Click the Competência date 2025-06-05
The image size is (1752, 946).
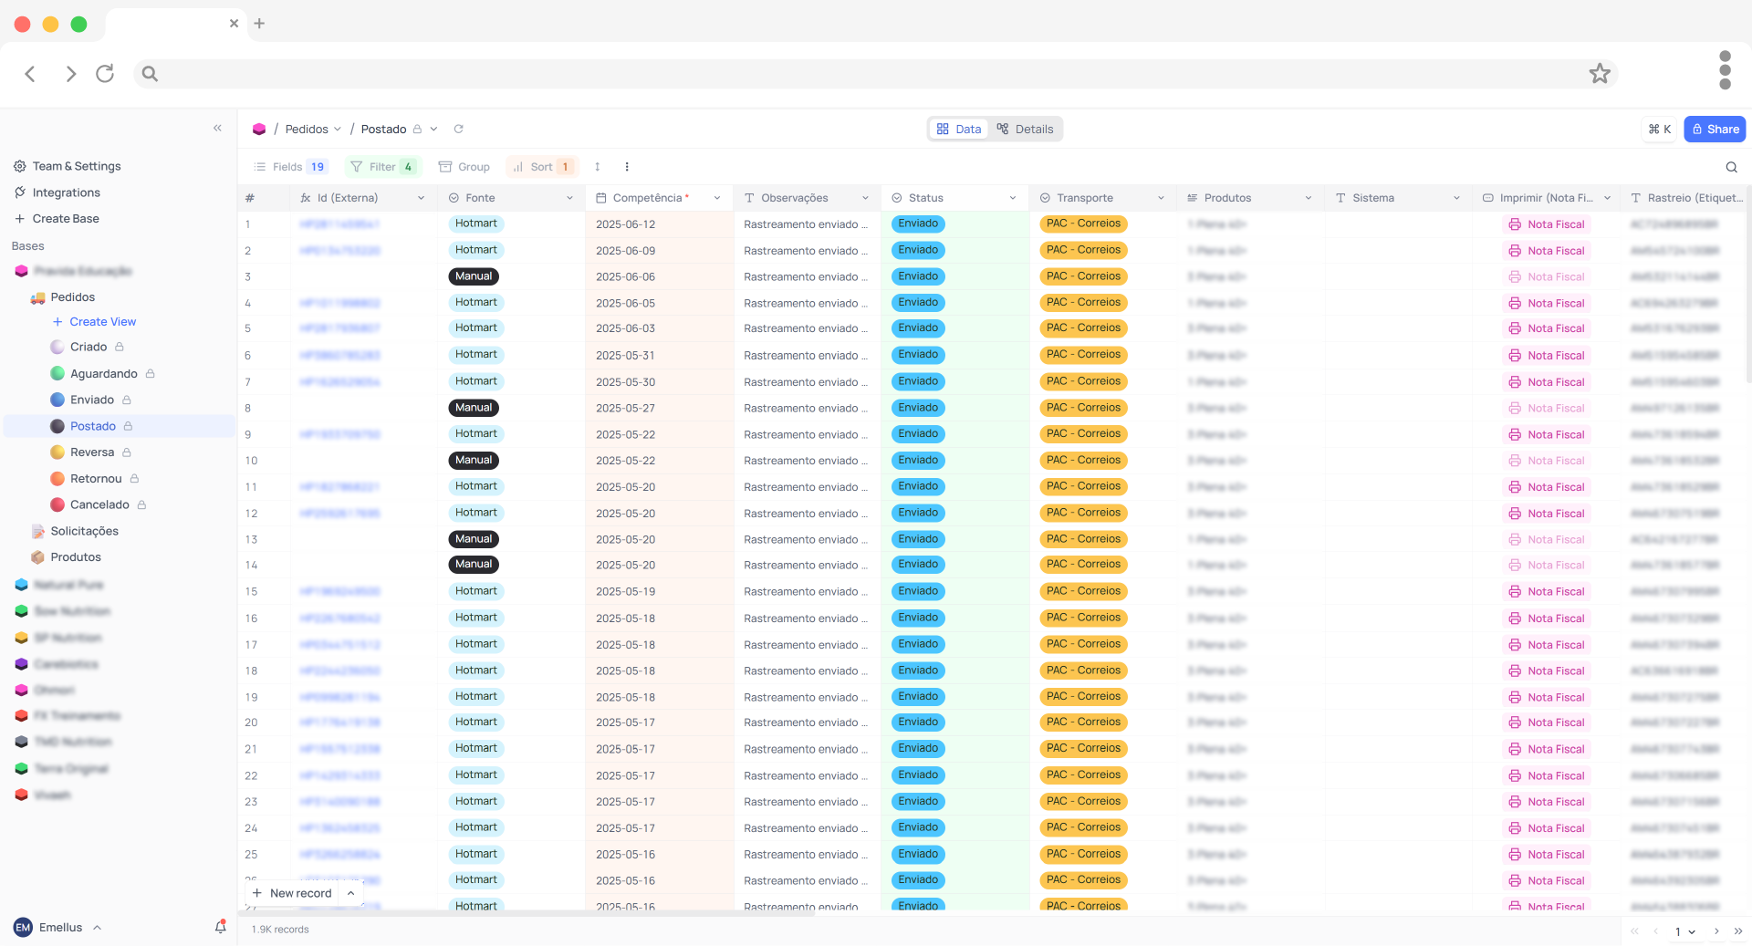pyautogui.click(x=626, y=304)
